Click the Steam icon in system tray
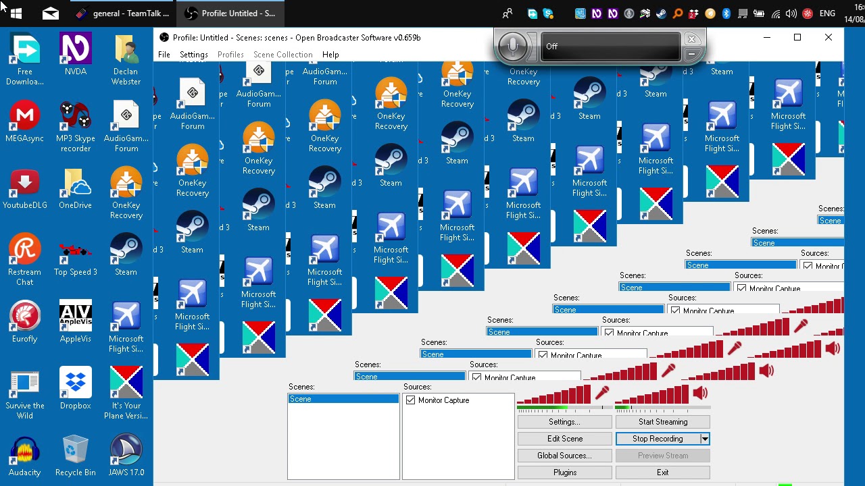865x486 pixels. pyautogui.click(x=662, y=13)
